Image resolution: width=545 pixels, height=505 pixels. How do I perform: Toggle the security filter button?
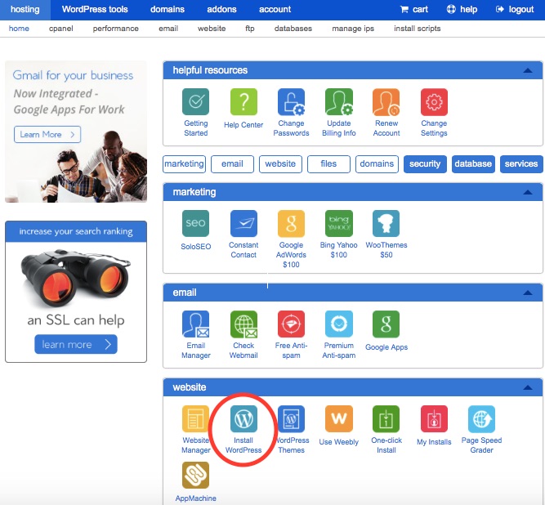[x=425, y=164]
